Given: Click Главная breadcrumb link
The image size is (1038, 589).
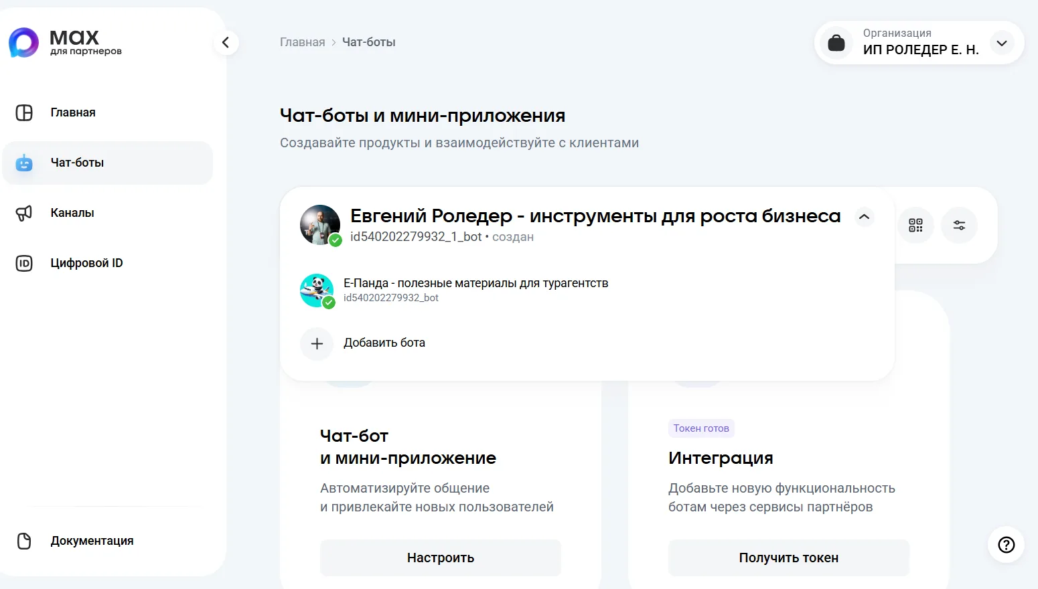Looking at the screenshot, I should pos(302,42).
